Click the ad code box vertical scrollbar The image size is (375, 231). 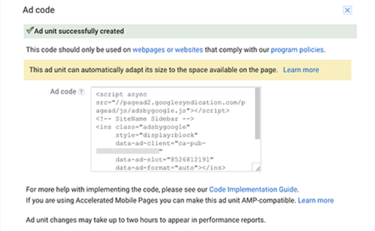(x=257, y=113)
